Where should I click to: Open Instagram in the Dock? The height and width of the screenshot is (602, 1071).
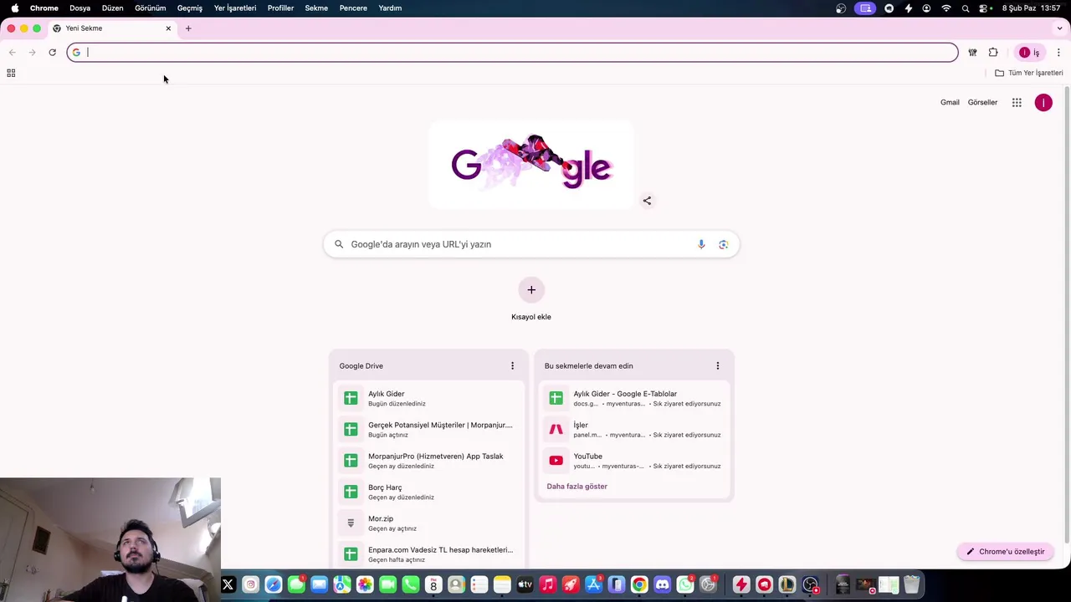[x=250, y=584]
